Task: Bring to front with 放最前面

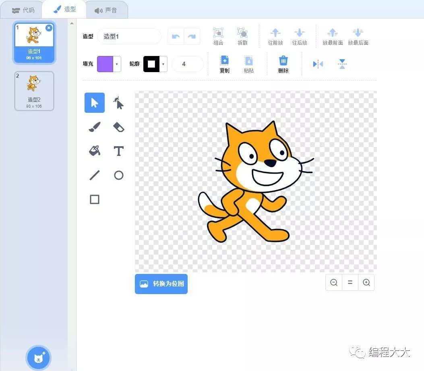Action: tap(333, 36)
